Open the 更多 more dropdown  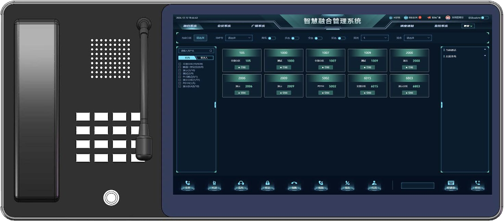[468, 26]
